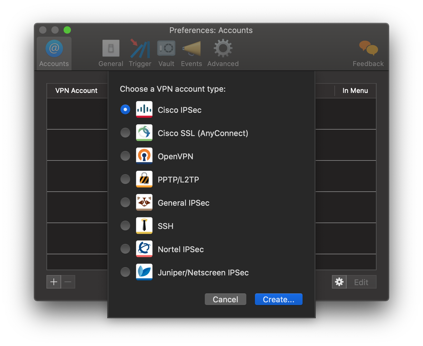Screen dimensions: 423x346
Task: Click the Juniper/Netscreen leaf icon
Action: tap(144, 272)
